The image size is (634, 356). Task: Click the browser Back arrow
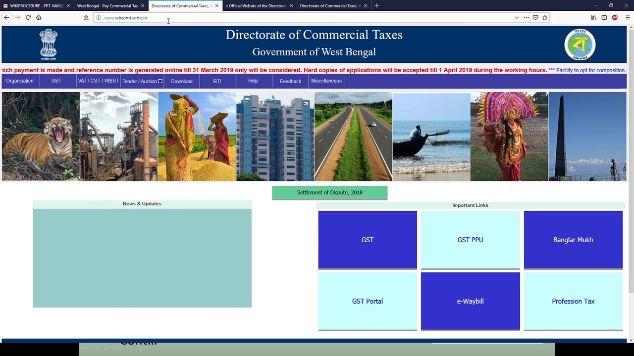point(6,17)
